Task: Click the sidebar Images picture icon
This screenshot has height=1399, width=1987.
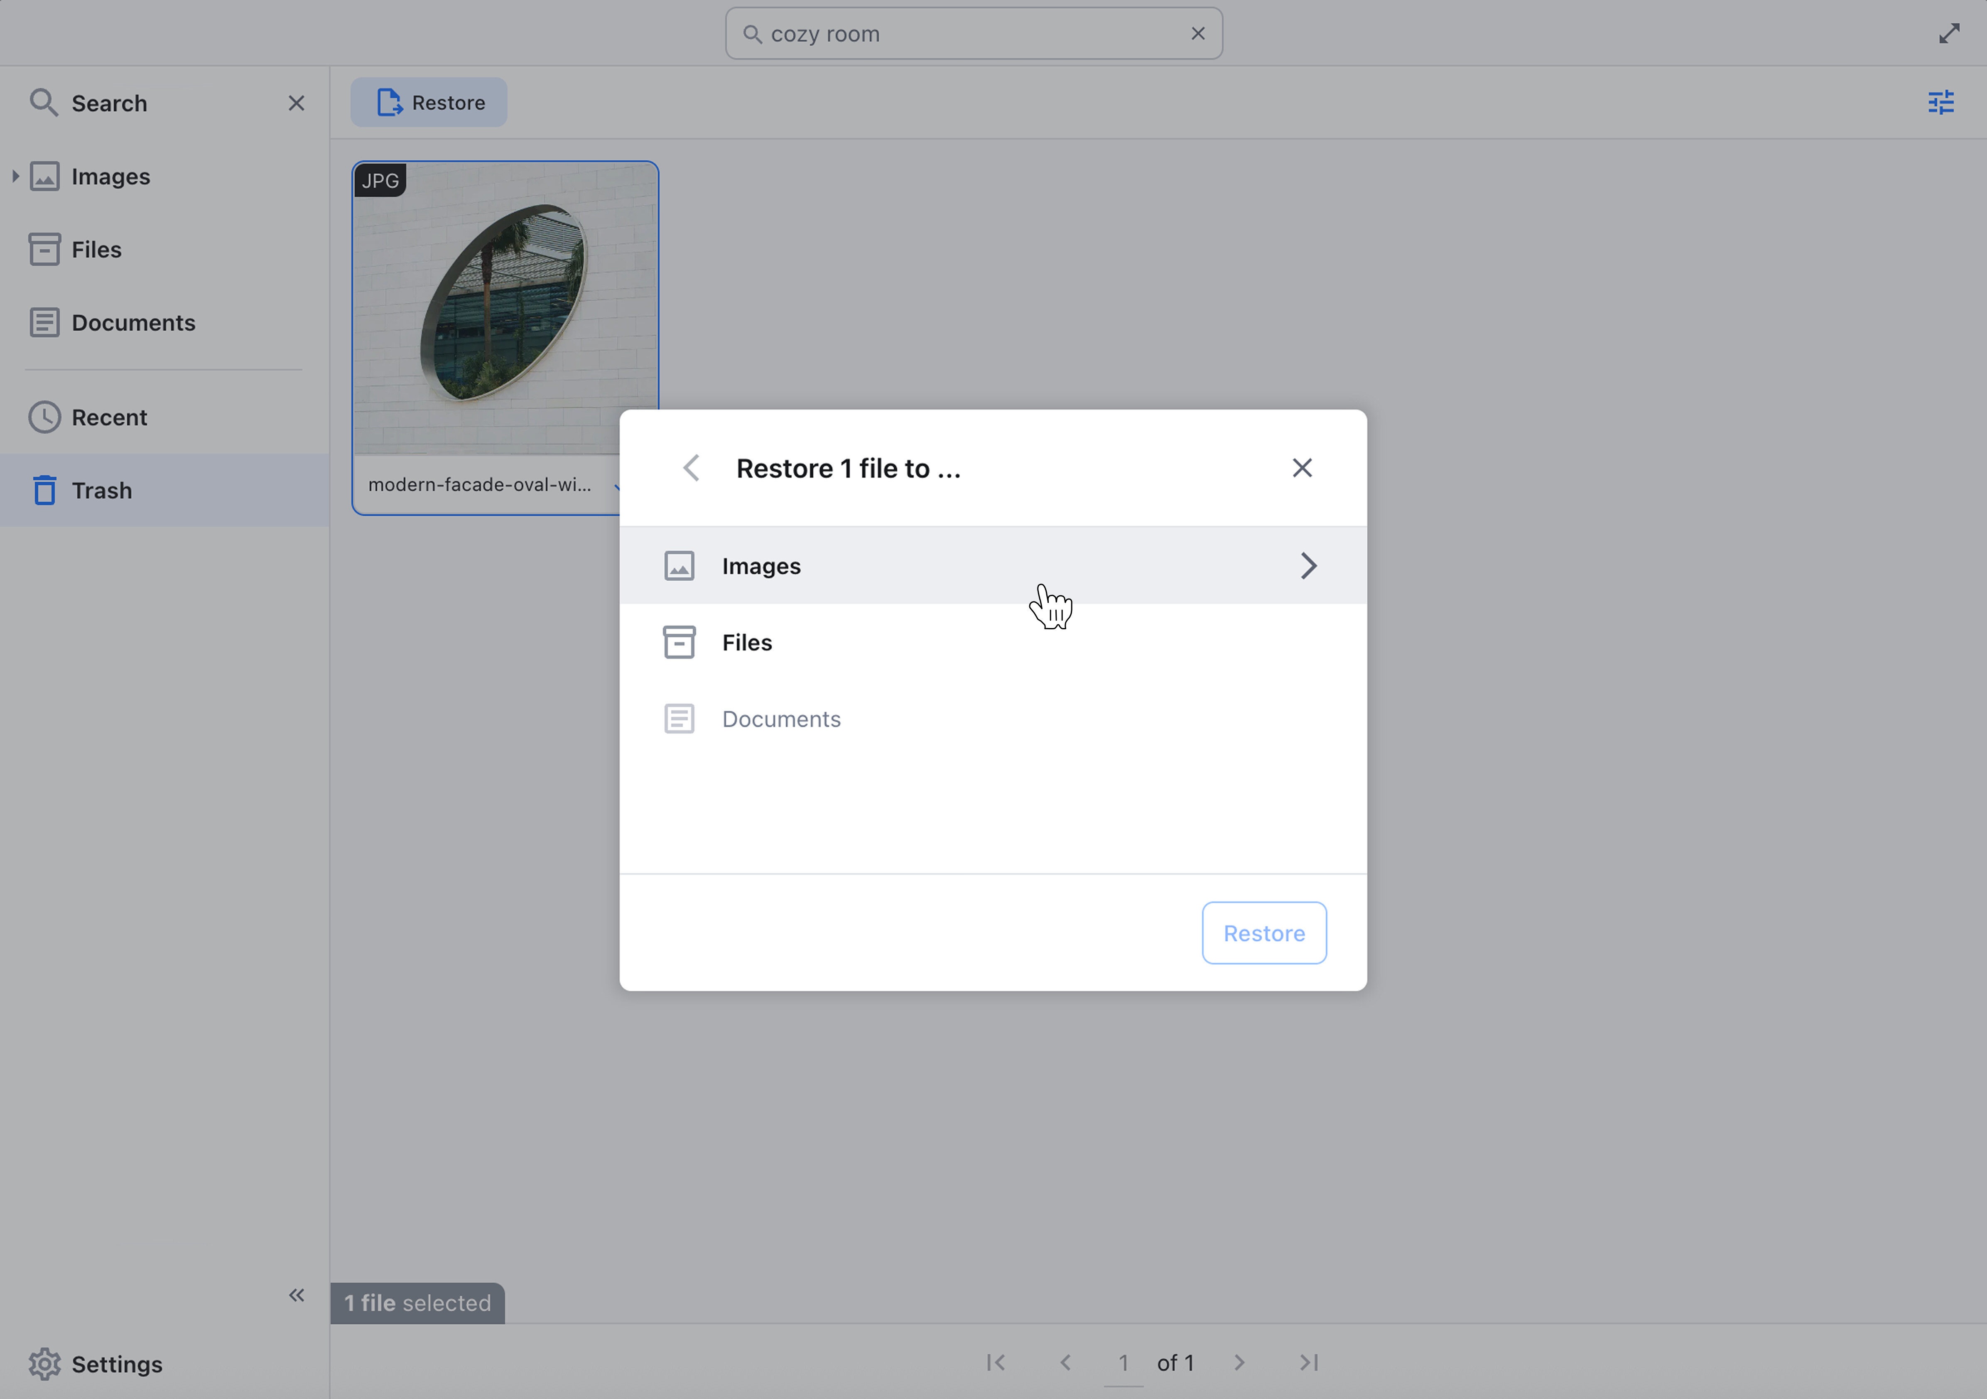Action: click(45, 177)
